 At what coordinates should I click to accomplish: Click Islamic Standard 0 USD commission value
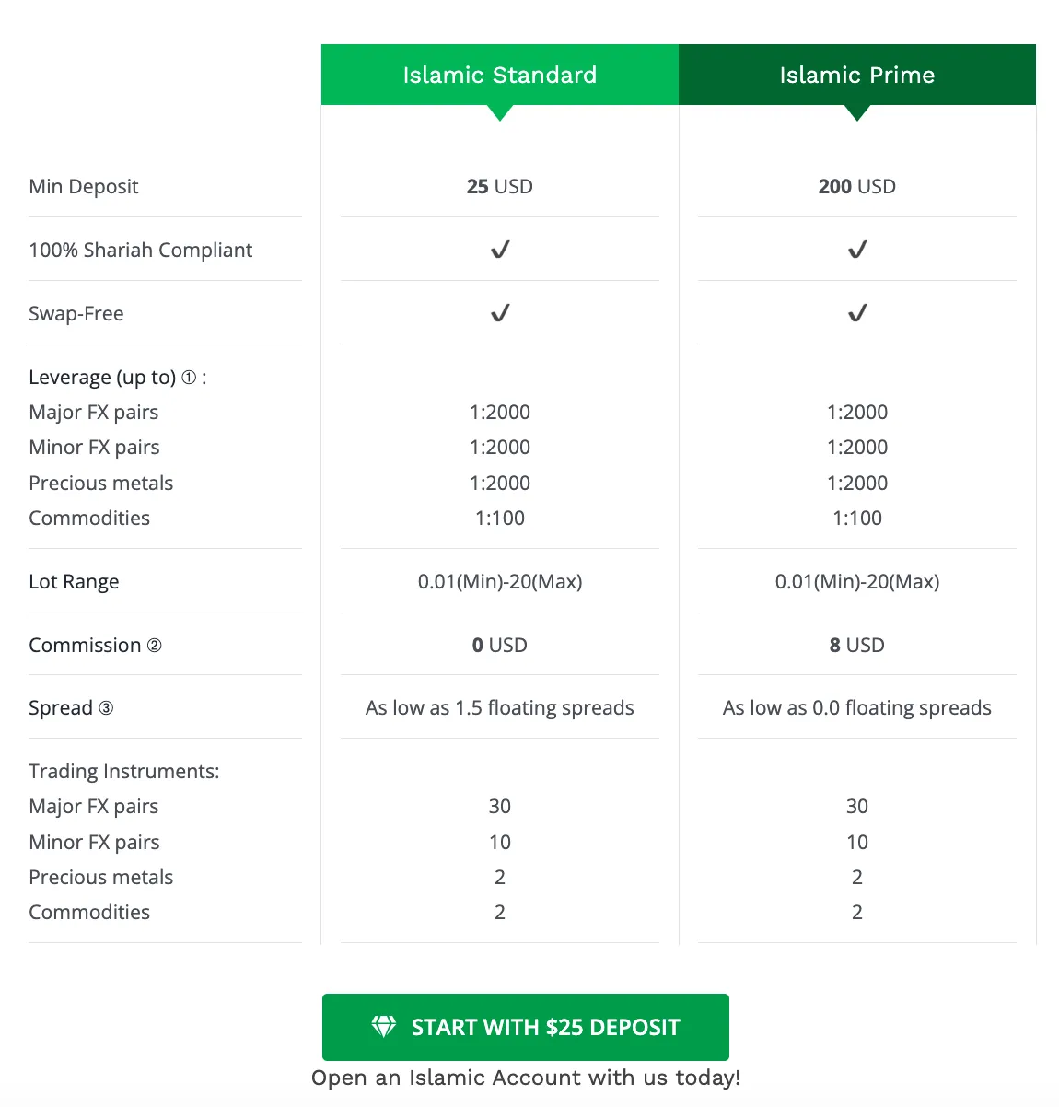[x=500, y=645]
